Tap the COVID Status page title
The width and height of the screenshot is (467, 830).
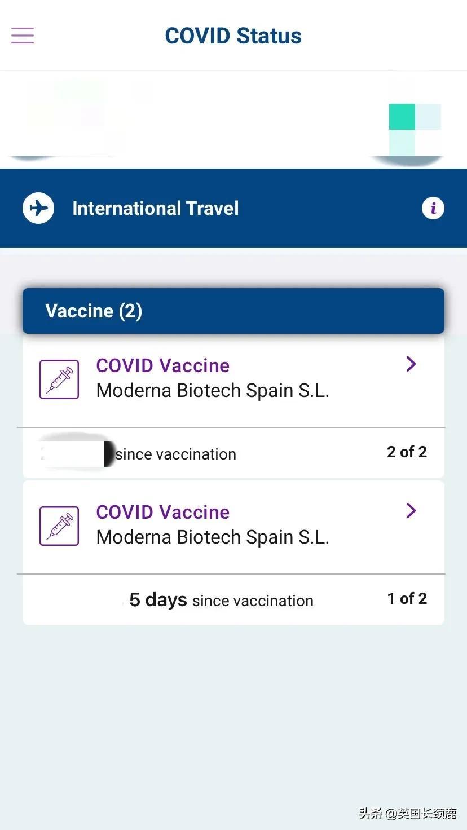233,36
